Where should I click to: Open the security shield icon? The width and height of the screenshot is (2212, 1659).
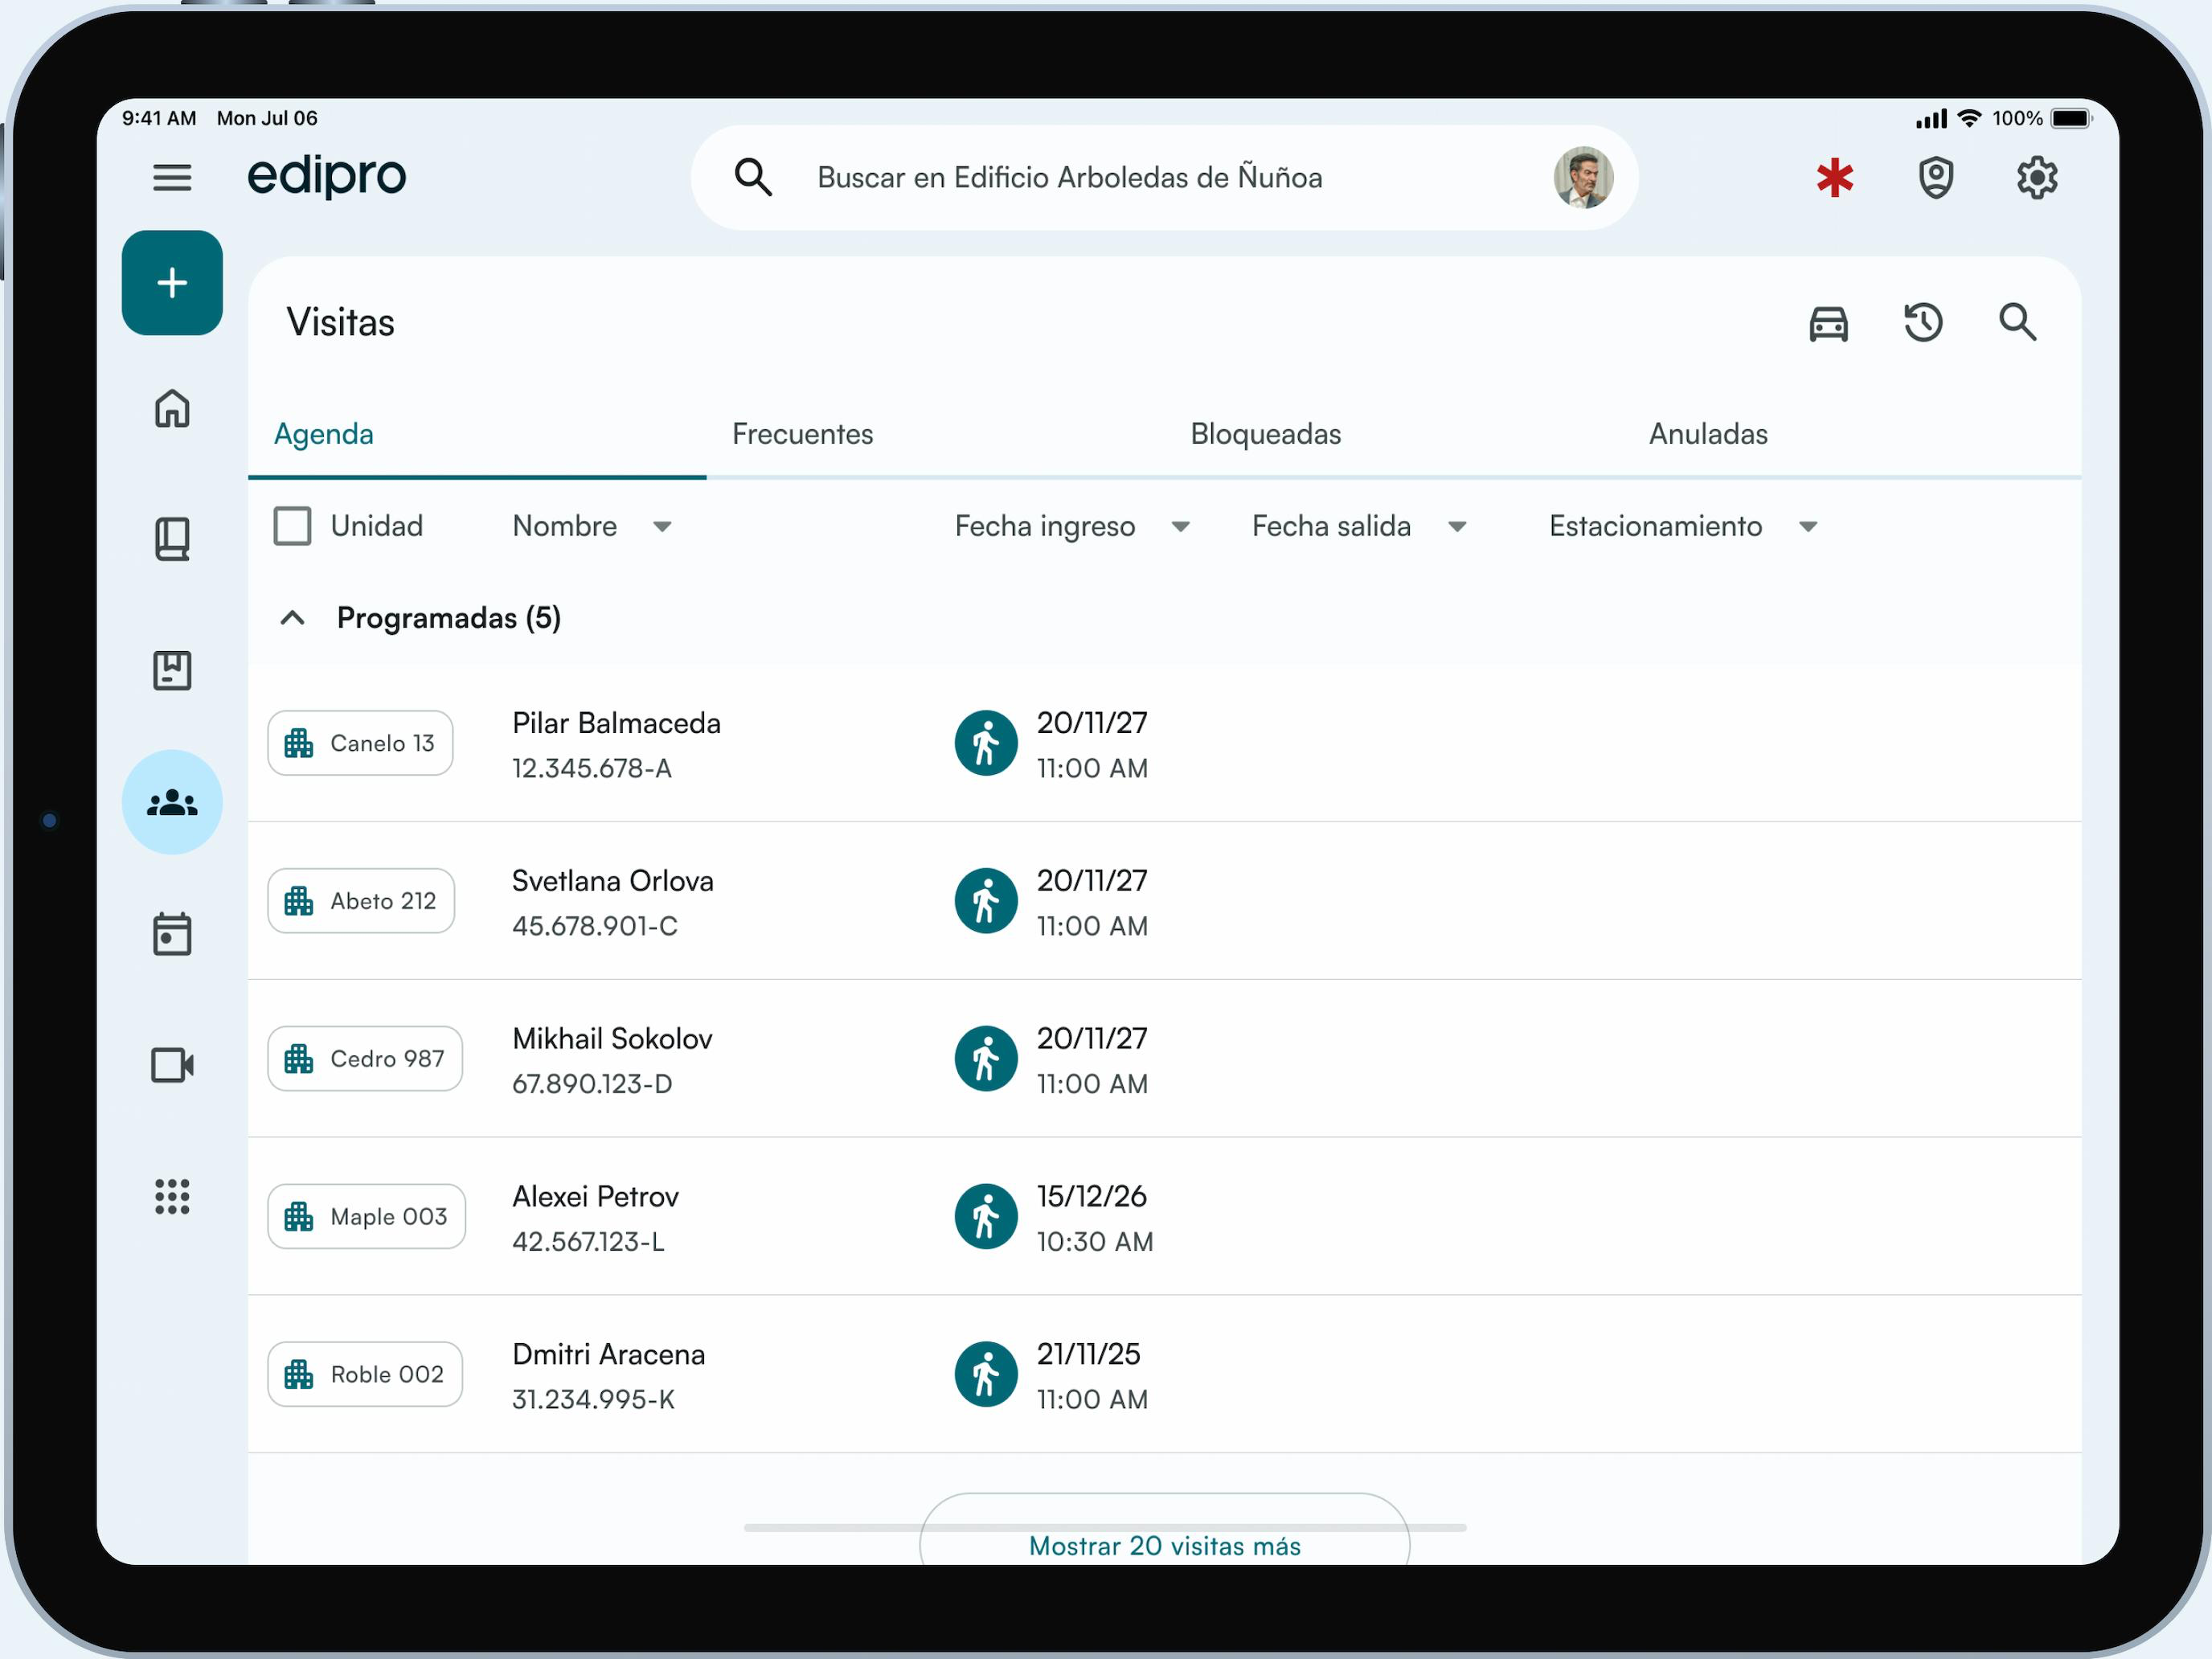click(1936, 178)
